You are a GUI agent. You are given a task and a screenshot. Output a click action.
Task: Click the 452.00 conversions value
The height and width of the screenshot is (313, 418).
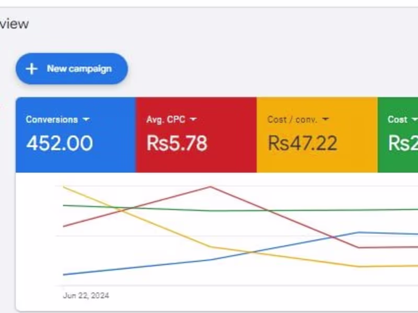click(x=60, y=143)
